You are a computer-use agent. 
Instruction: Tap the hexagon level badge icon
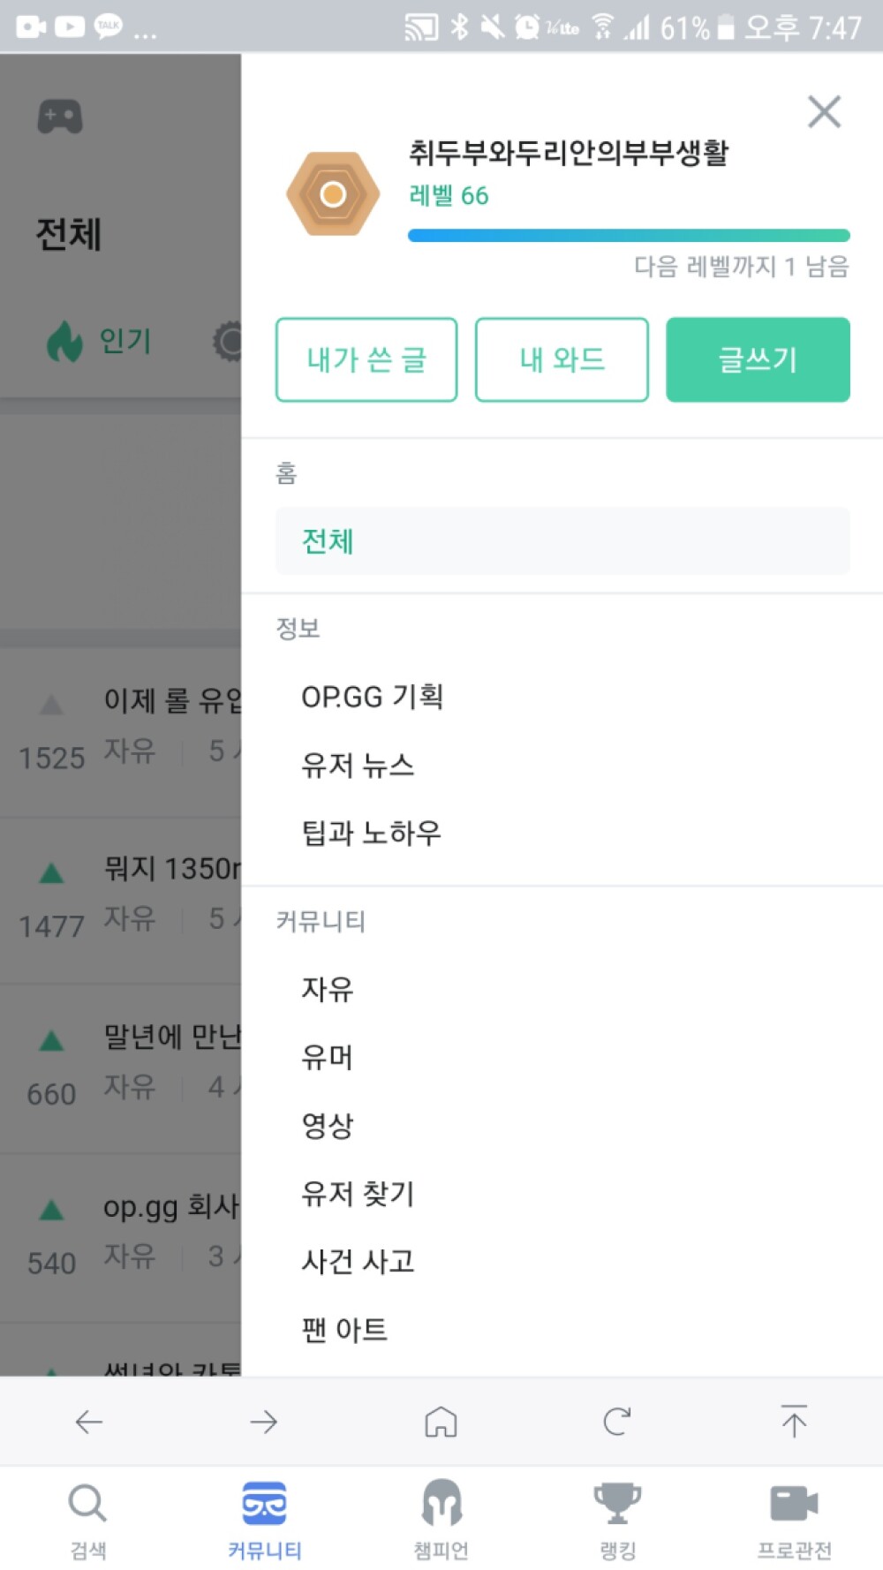tap(333, 194)
